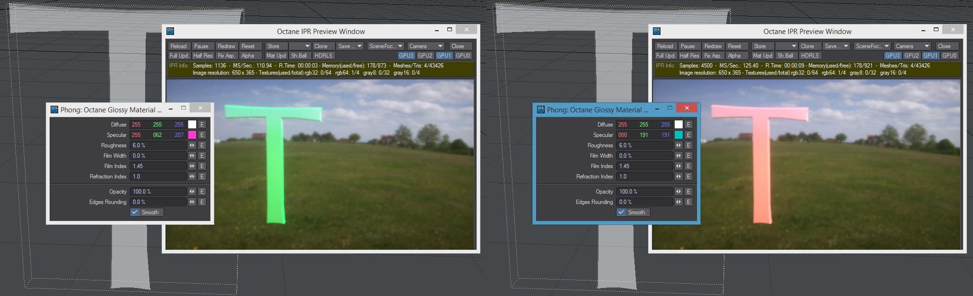973x296 pixels.
Task: Click the app icon of the cyan-specular Phong material window
Action: [541, 110]
